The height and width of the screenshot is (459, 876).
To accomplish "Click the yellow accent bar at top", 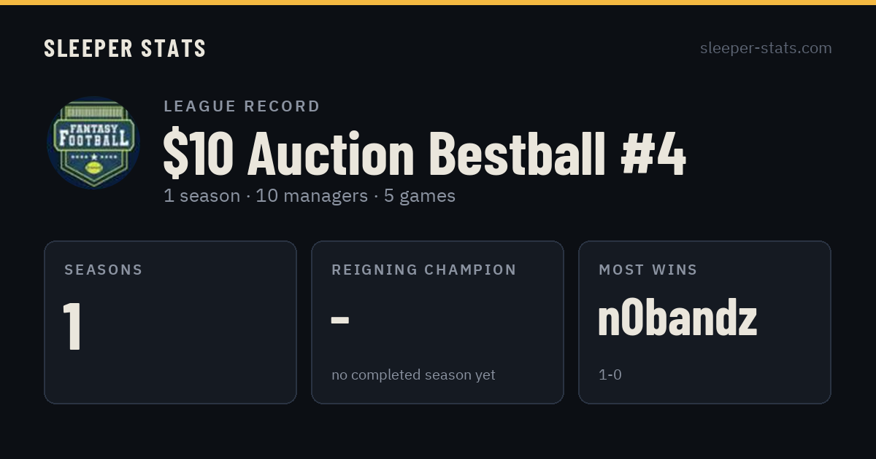I will 438,2.
